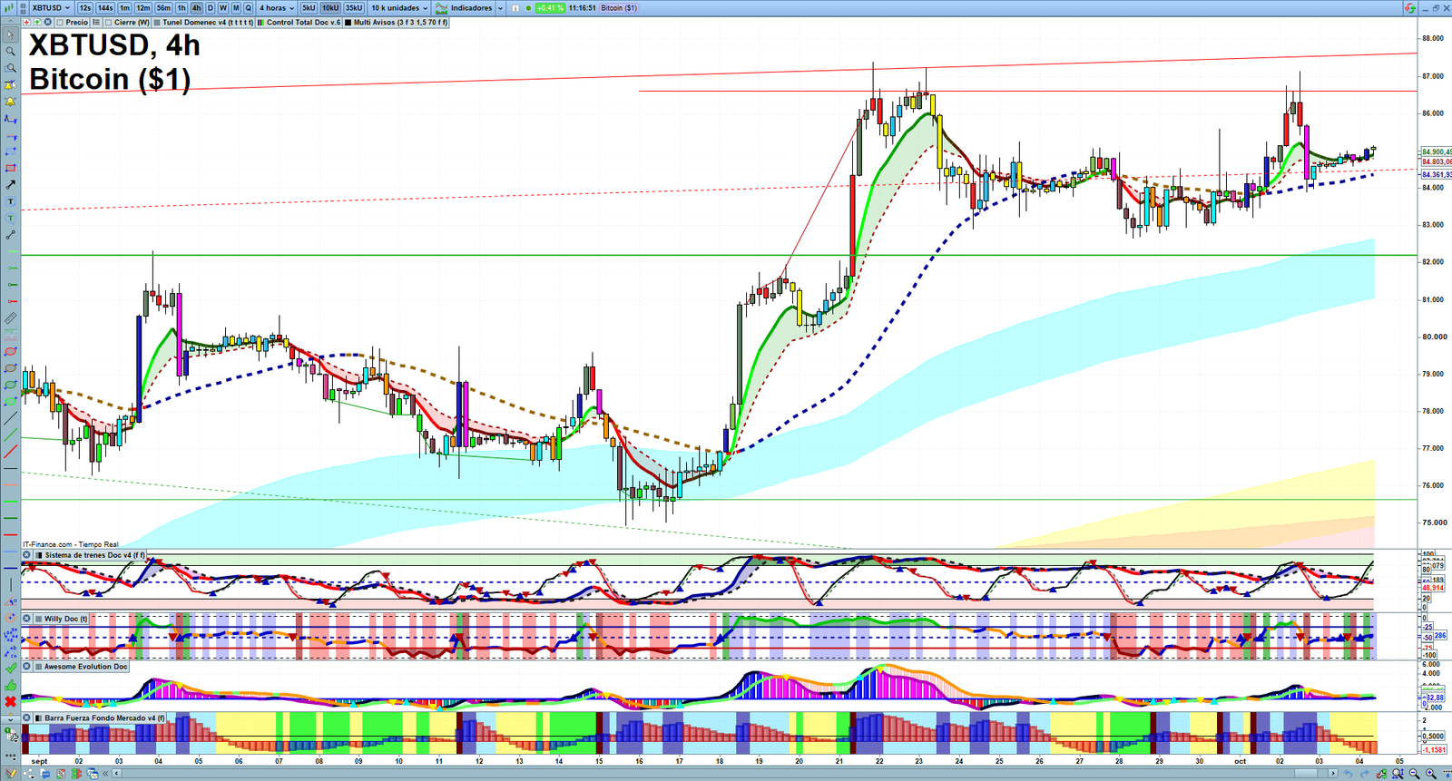This screenshot has height=781, width=1452.
Task: Select the magnifier zoom tool
Action: click(x=10, y=52)
